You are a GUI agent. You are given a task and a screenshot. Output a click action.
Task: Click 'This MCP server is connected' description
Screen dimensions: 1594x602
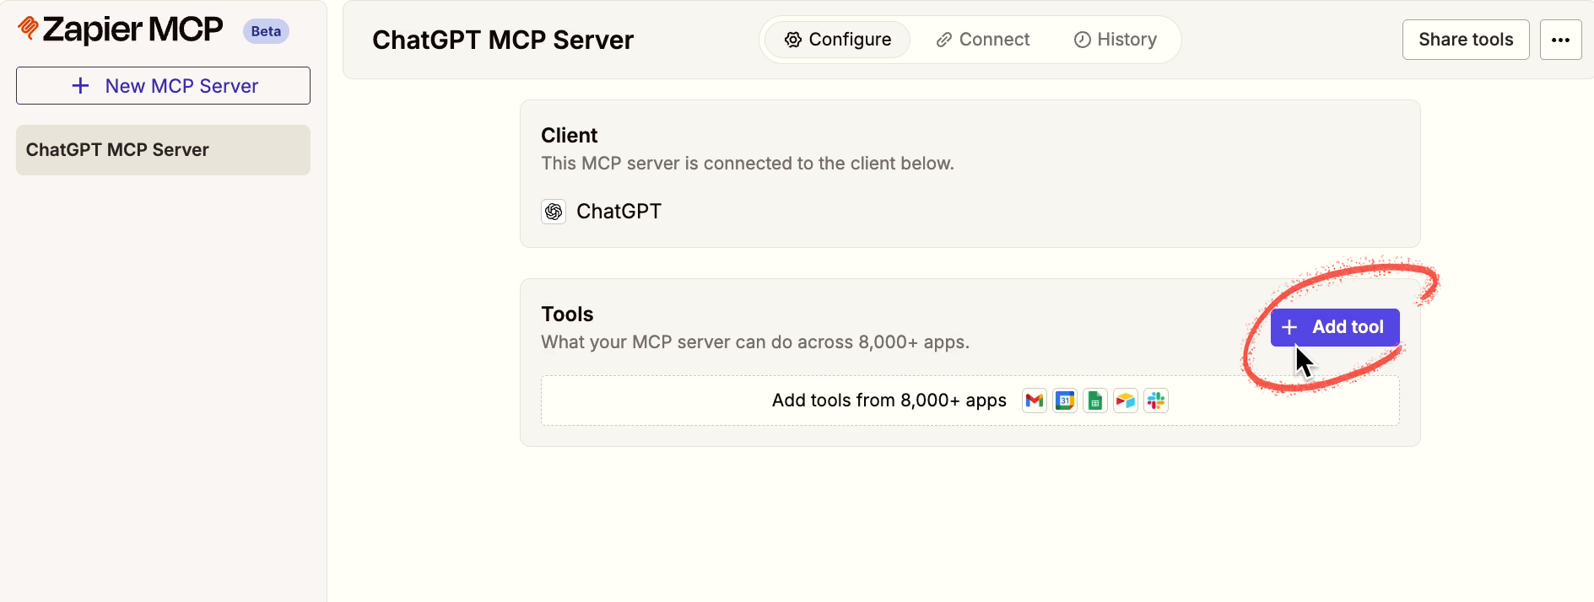(x=748, y=164)
